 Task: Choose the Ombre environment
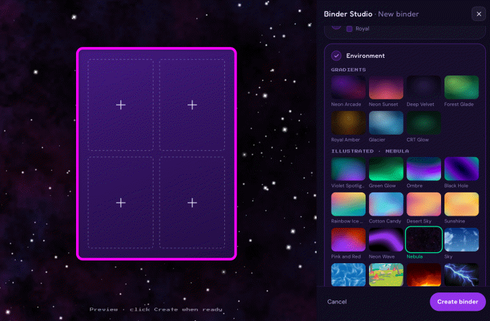424,169
